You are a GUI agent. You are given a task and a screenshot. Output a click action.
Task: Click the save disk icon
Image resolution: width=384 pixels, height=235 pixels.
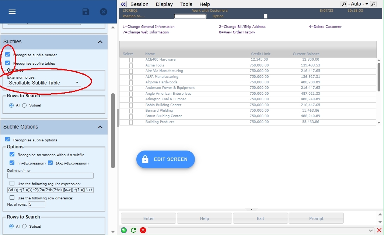(86, 12)
